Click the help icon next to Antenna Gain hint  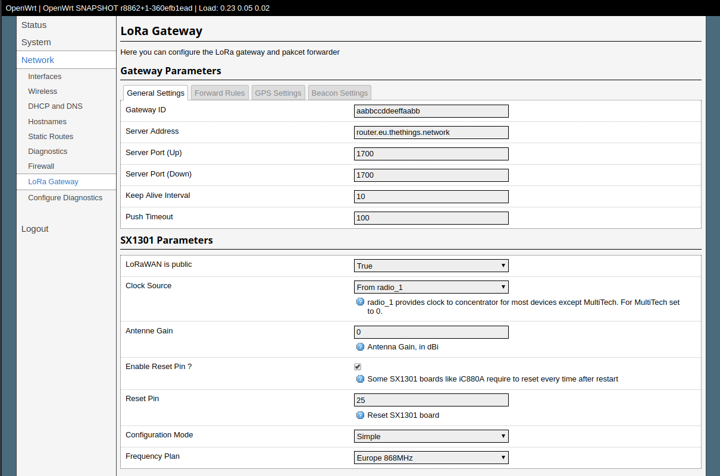[360, 347]
